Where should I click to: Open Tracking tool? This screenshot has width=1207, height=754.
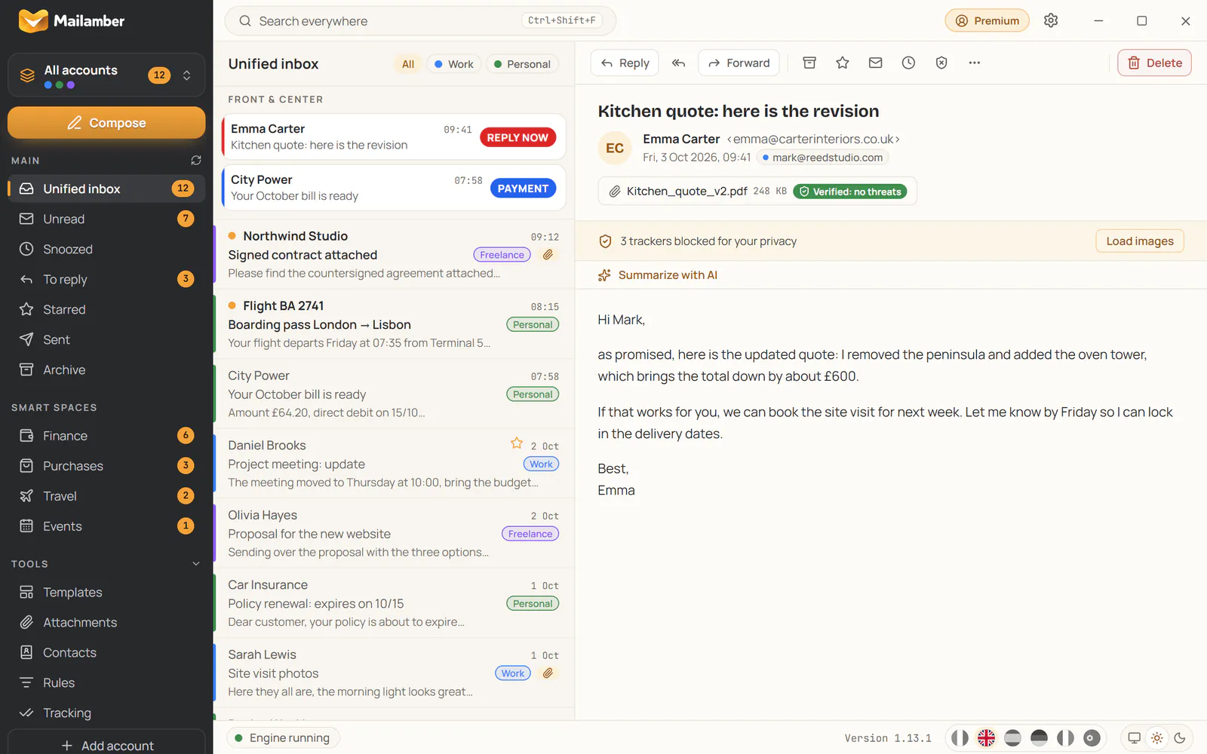coord(106,713)
